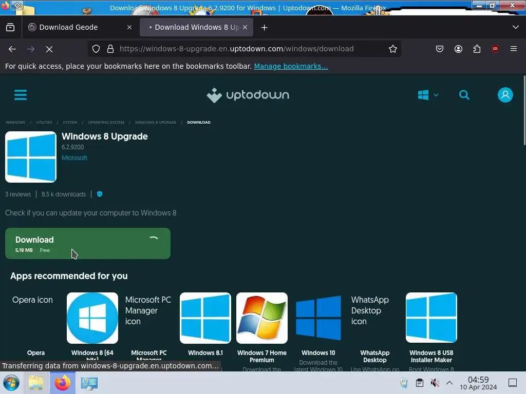Expand the hidden system tray icons
Image resolution: width=526 pixels, height=394 pixels.
pos(449,383)
